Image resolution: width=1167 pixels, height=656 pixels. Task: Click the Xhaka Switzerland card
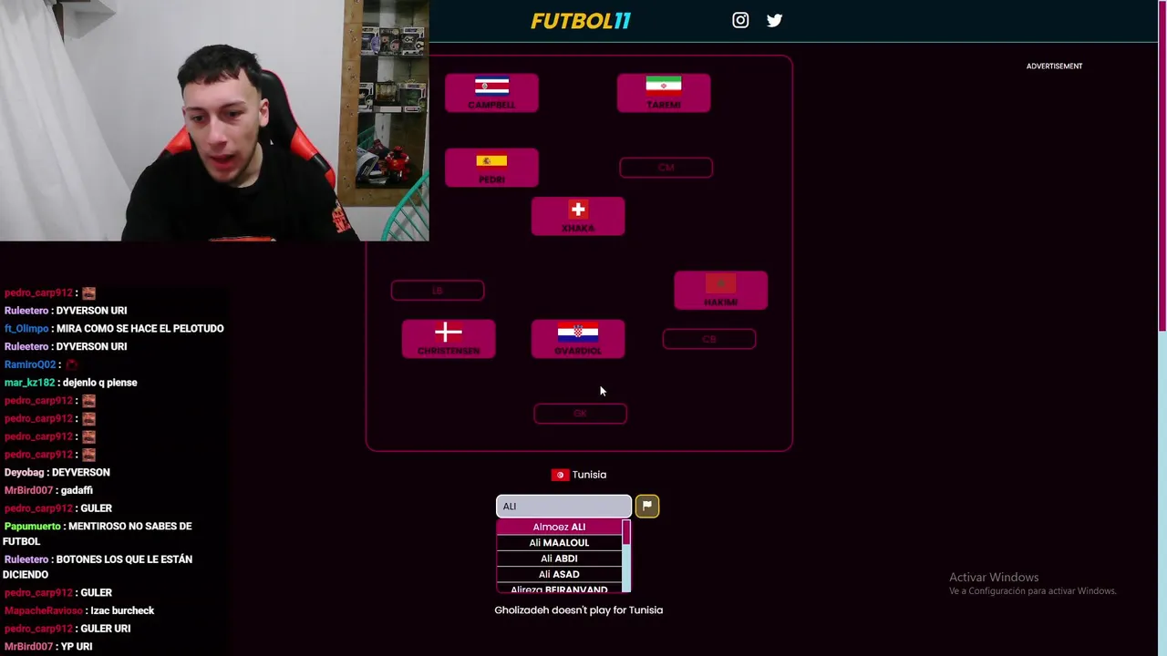pos(578,217)
